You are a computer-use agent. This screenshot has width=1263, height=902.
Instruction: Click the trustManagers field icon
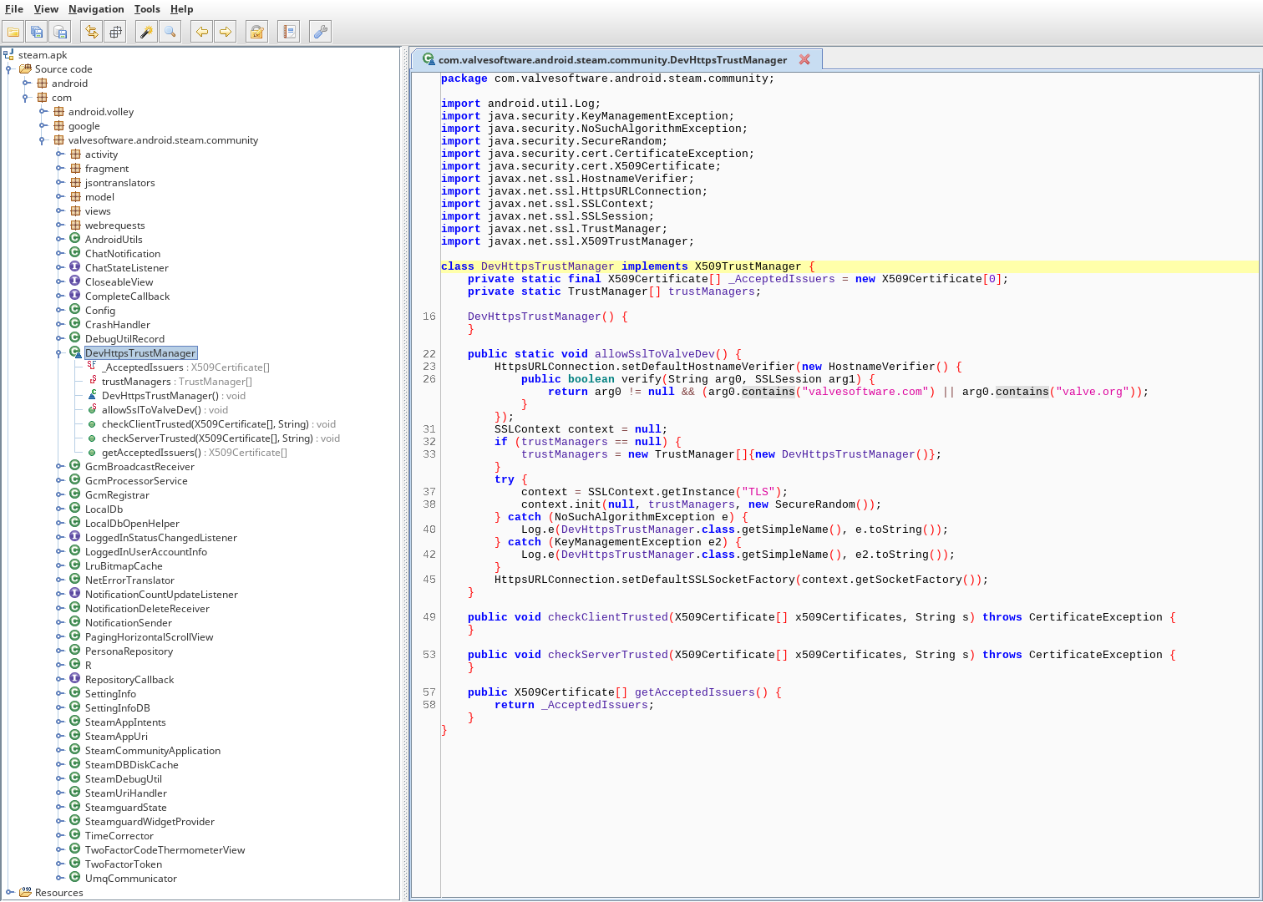coord(92,381)
